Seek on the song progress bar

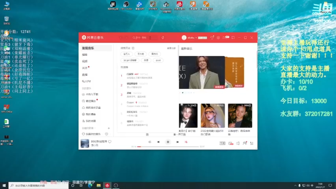[168, 147]
